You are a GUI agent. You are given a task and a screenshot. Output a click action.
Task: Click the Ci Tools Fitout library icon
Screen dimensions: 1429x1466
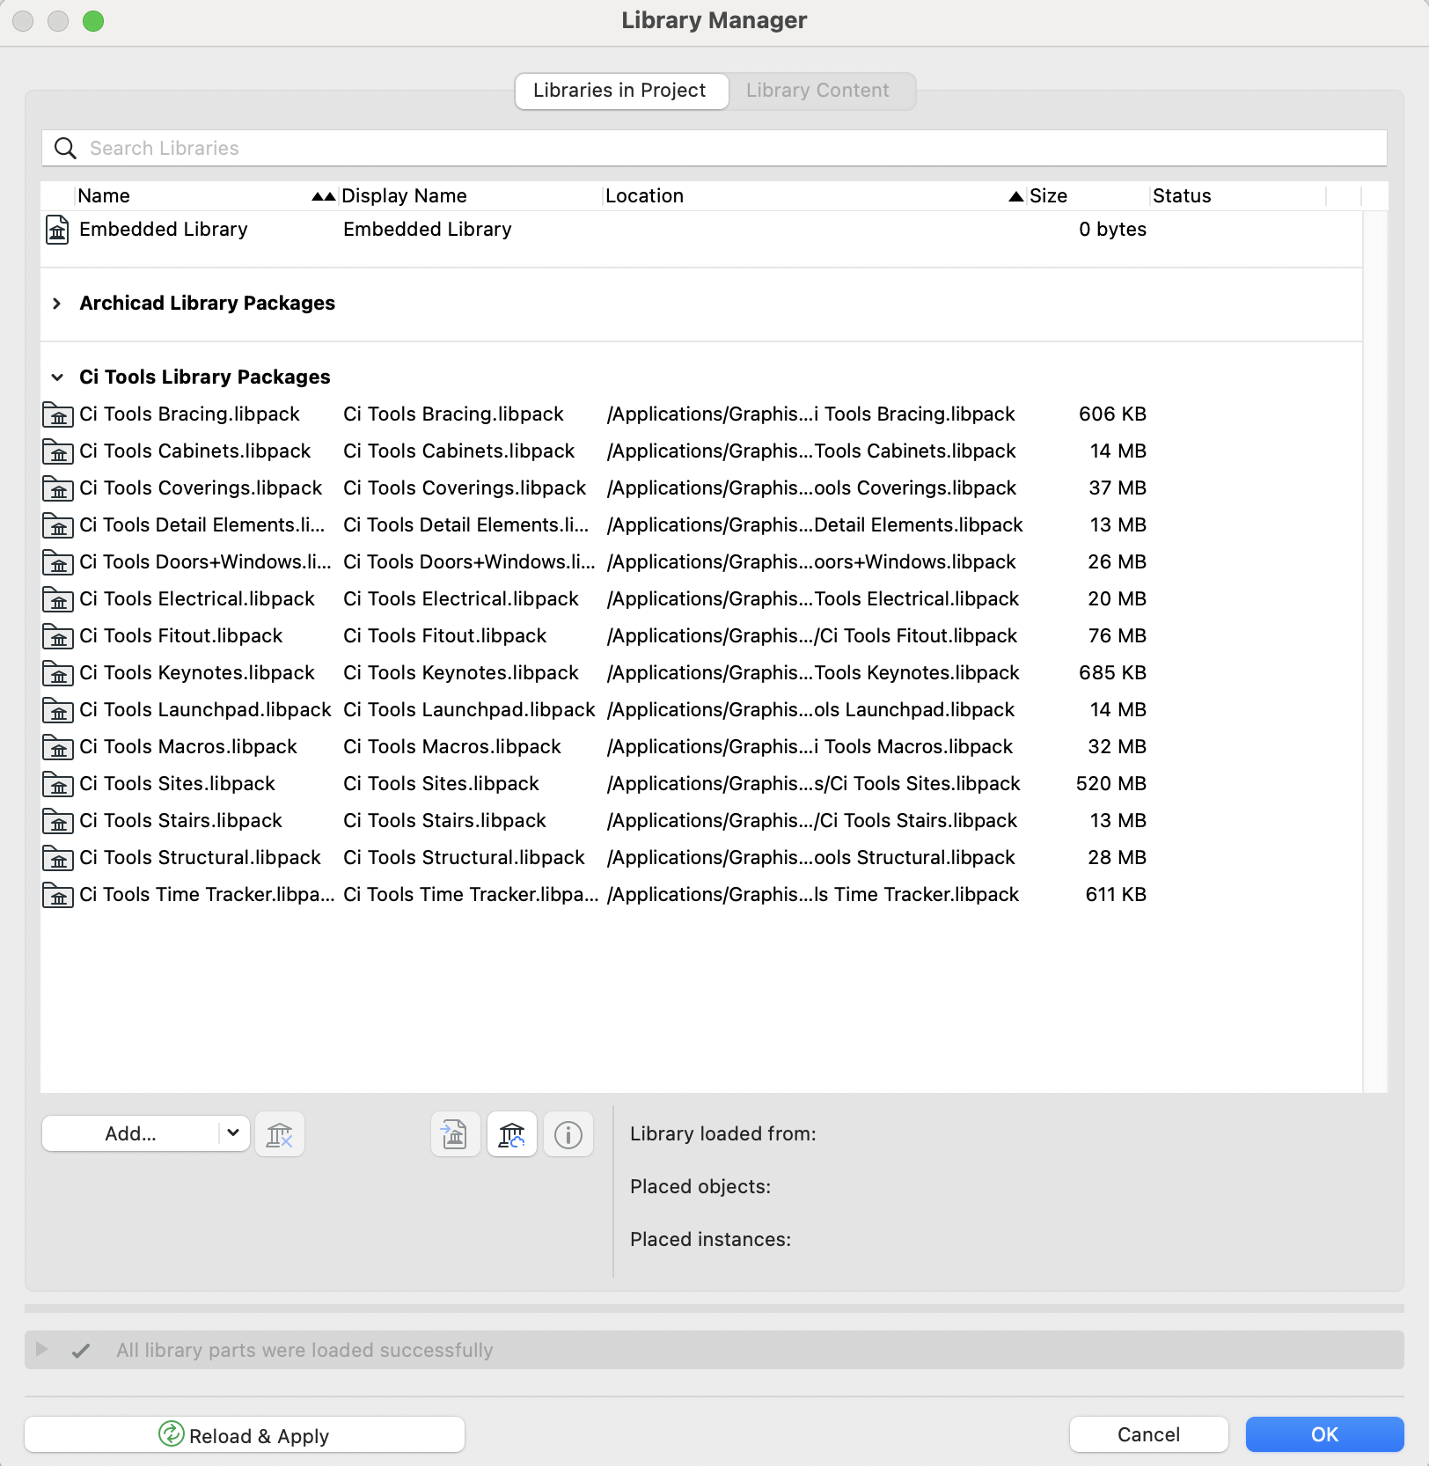click(58, 636)
